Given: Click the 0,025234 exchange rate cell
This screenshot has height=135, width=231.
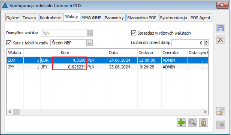Looking at the screenshot, I should tap(70, 67).
